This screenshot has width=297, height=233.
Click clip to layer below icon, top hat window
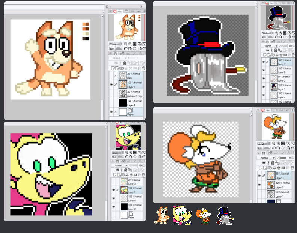pos(268,50)
